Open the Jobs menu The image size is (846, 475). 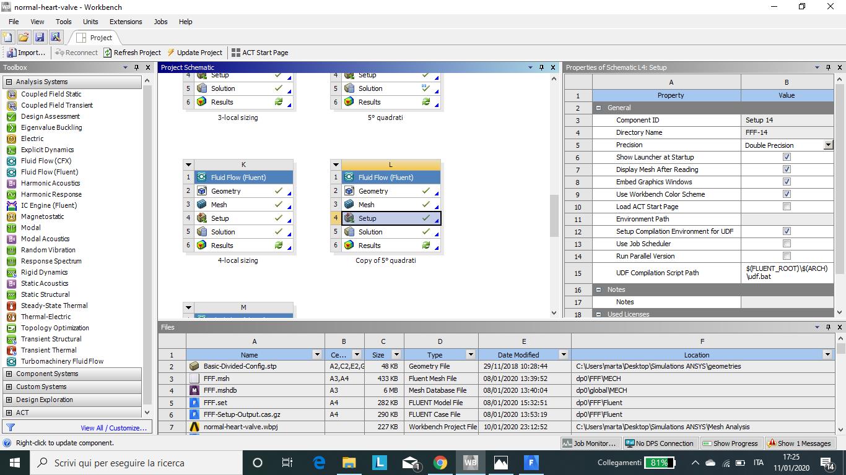(x=160, y=22)
